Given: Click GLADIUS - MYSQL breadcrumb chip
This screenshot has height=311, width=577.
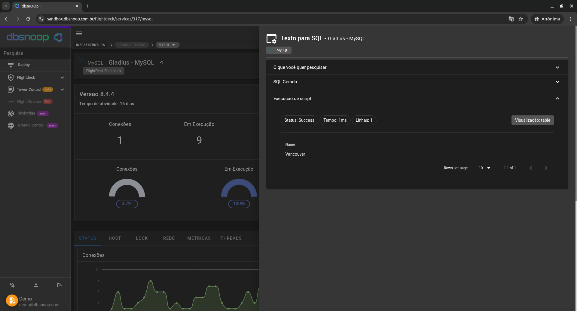Looking at the screenshot, I should [132, 45].
